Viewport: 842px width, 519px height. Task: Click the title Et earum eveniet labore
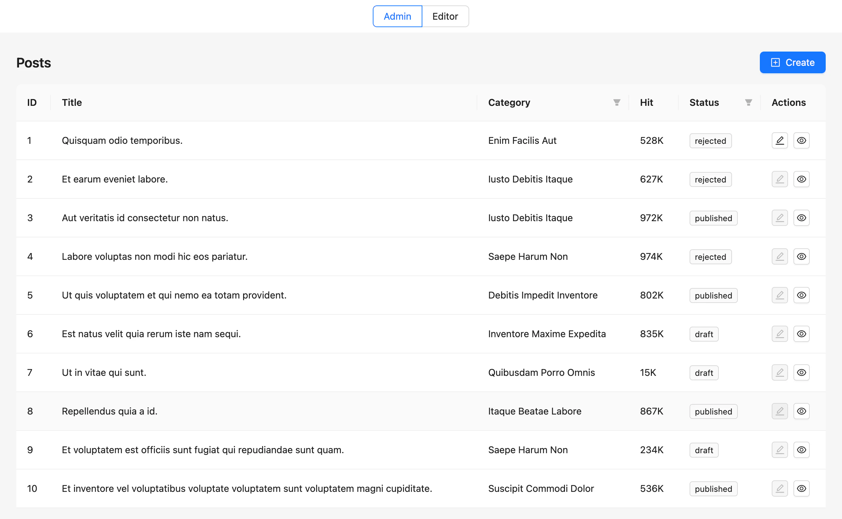(x=115, y=179)
